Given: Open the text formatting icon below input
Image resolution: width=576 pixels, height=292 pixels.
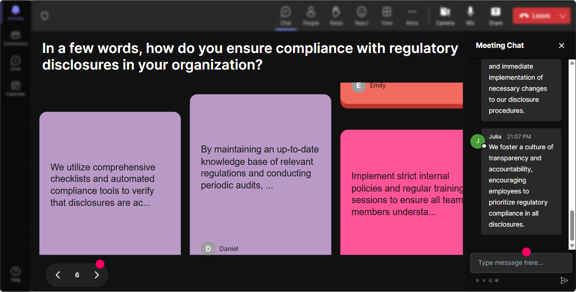Looking at the screenshot, I should [x=478, y=280].
